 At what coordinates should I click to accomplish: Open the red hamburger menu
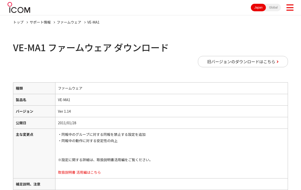click(290, 8)
